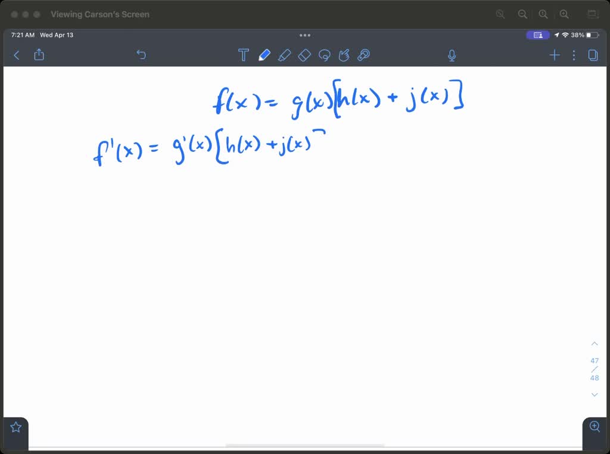This screenshot has width=610, height=454.
Task: Open the magnifier zoom window
Action: pos(594,427)
